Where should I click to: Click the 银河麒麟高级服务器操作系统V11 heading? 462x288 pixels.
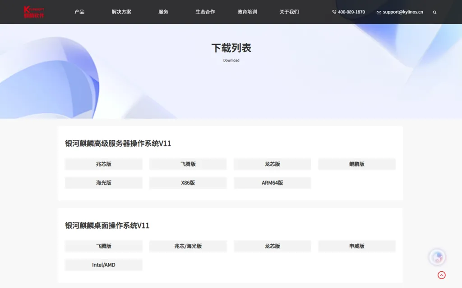[x=118, y=144]
